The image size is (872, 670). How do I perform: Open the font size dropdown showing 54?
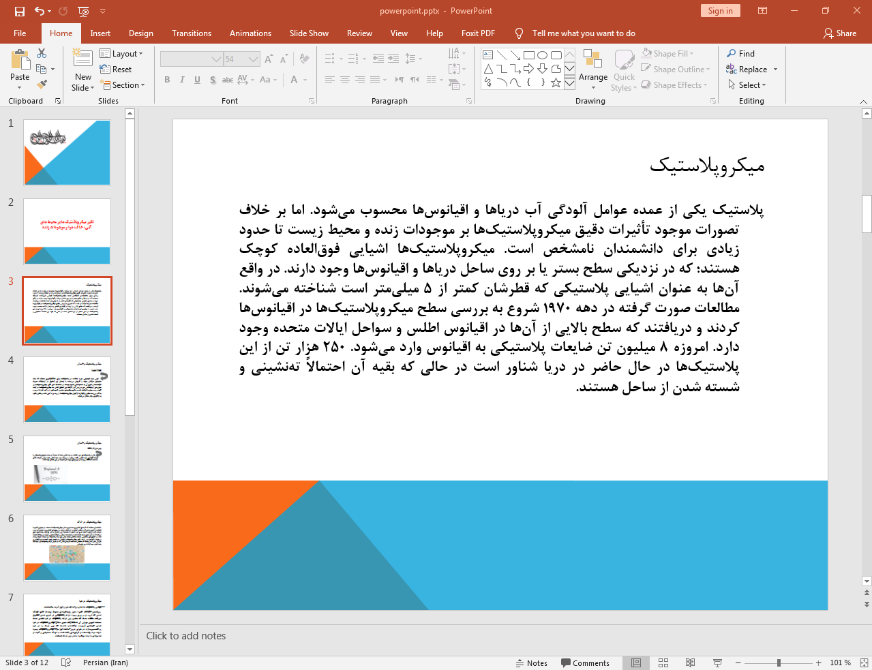pos(253,59)
